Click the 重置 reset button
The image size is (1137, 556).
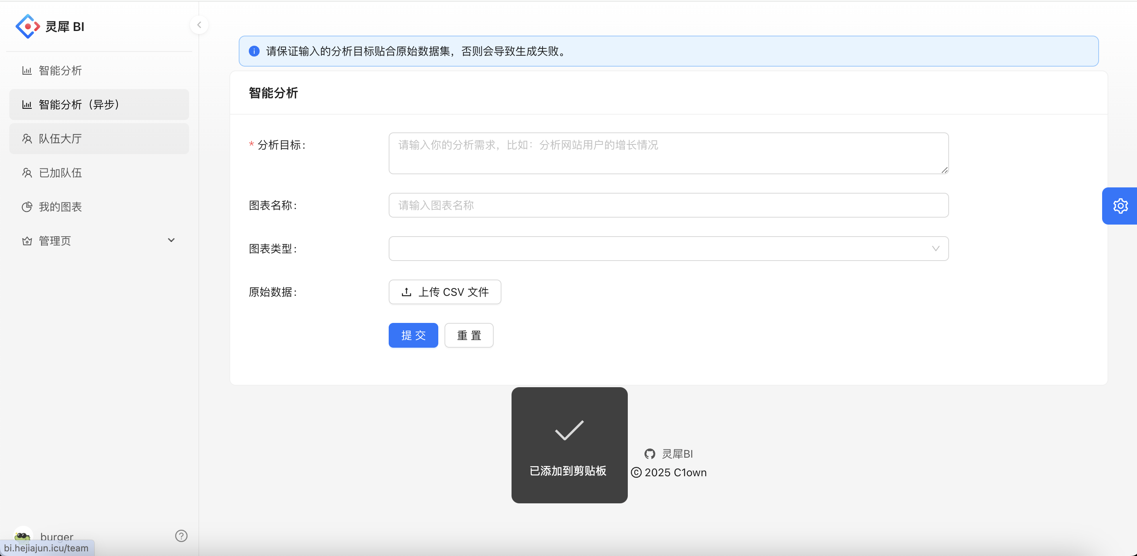468,335
